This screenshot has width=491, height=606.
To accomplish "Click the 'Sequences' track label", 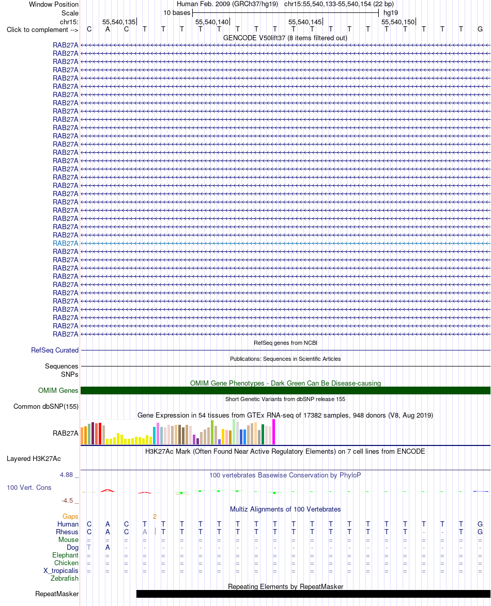I will click(62, 366).
